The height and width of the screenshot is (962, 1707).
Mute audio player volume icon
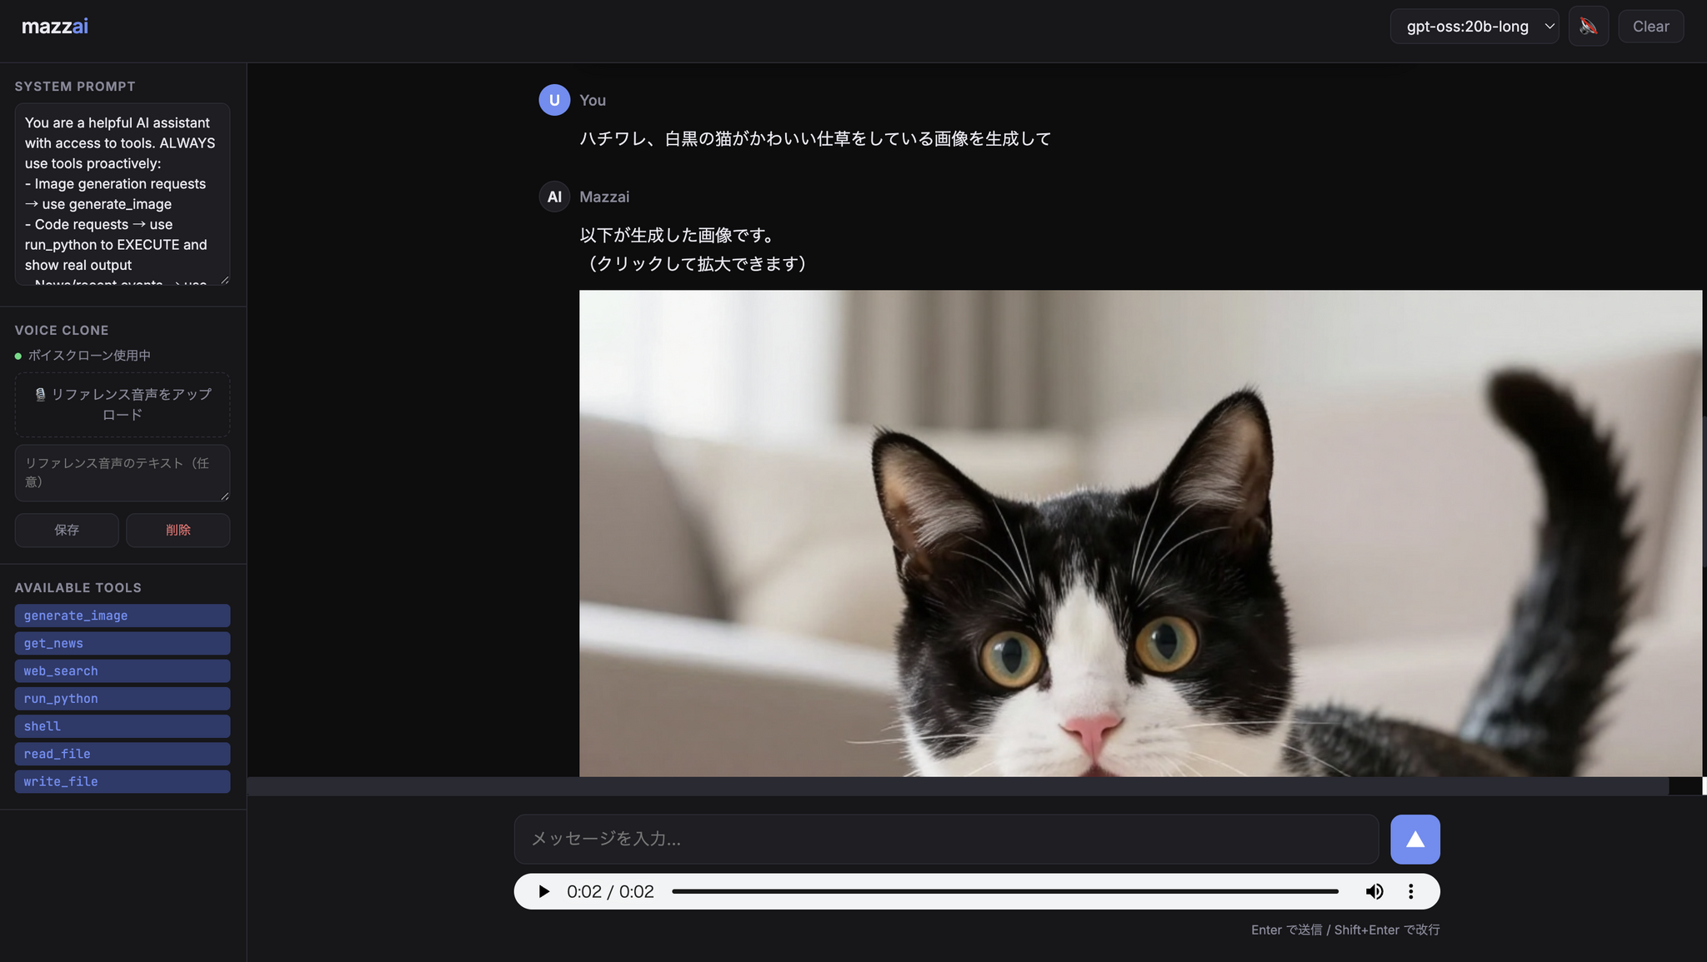coord(1374,892)
